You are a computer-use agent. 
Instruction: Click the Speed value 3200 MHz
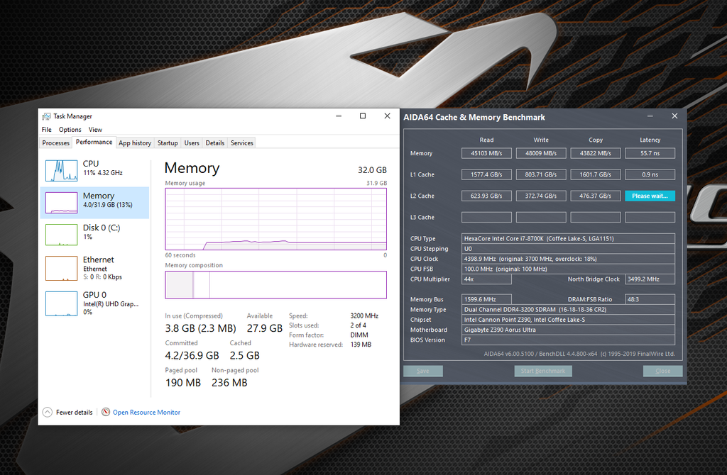click(364, 315)
